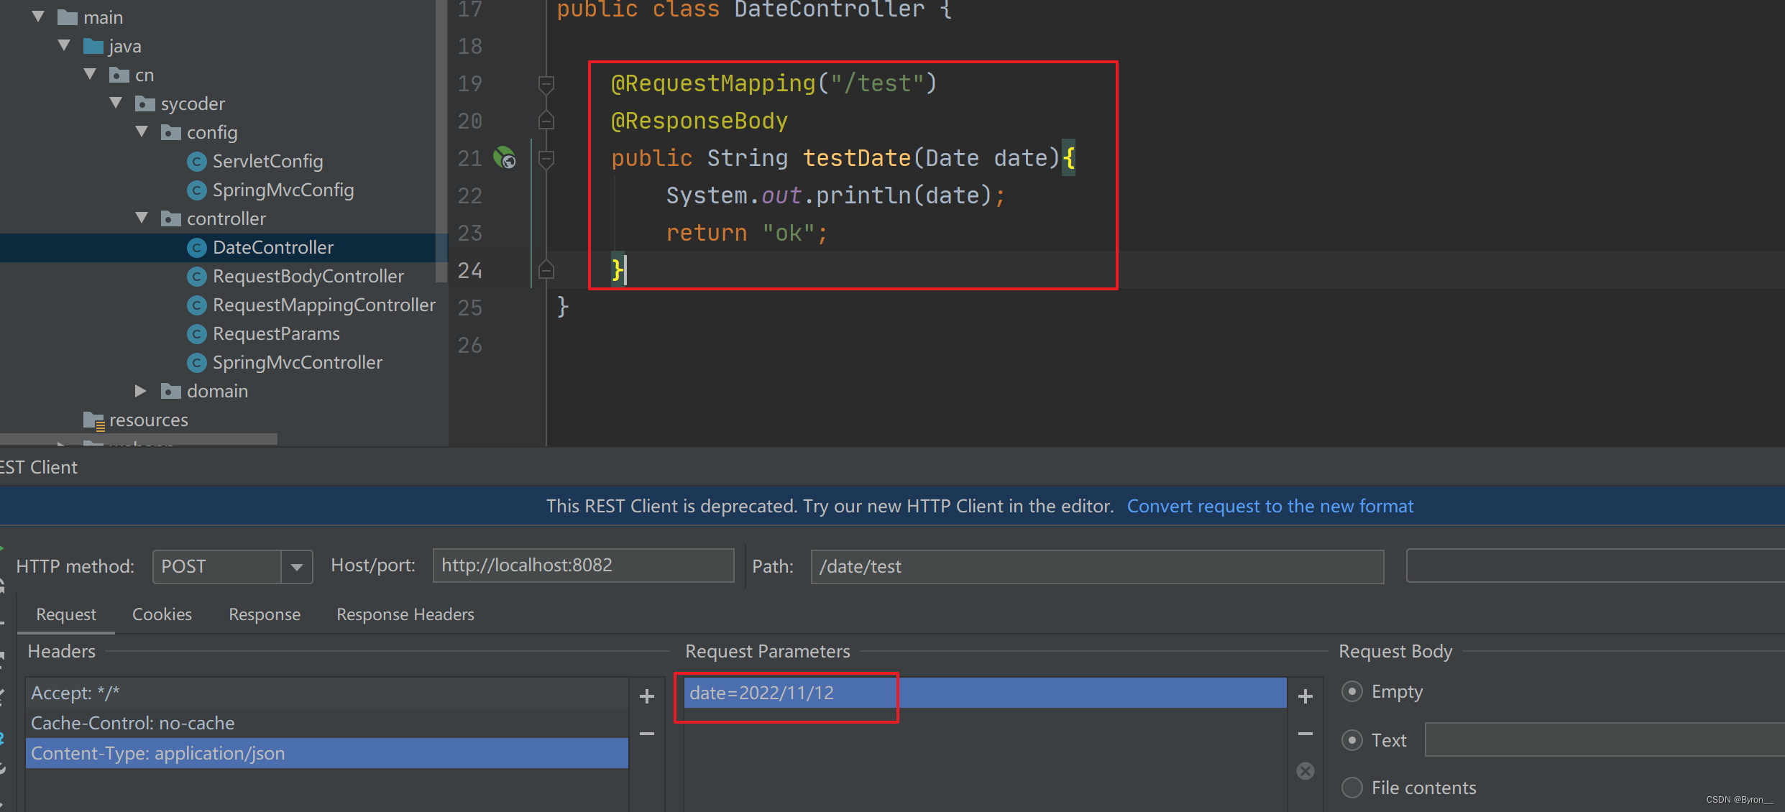Click the resources folder icon
Screen dimensions: 1785x812
[x=94, y=420]
